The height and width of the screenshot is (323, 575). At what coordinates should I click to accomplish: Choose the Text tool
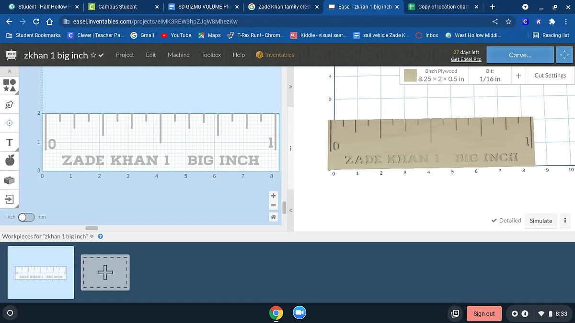point(10,142)
